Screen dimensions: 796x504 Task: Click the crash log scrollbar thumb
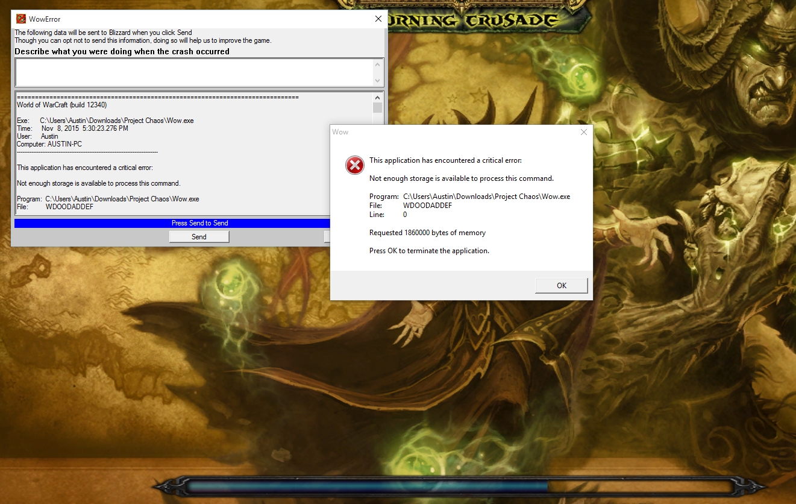click(378, 107)
